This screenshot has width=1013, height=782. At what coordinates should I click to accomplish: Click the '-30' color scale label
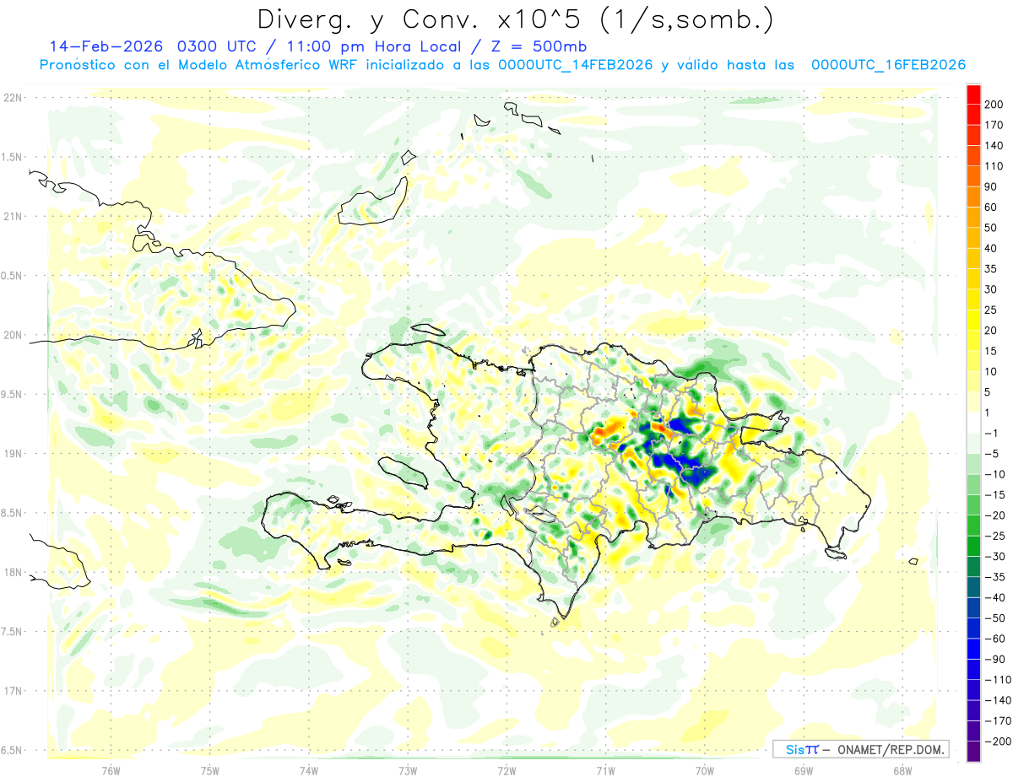994,556
